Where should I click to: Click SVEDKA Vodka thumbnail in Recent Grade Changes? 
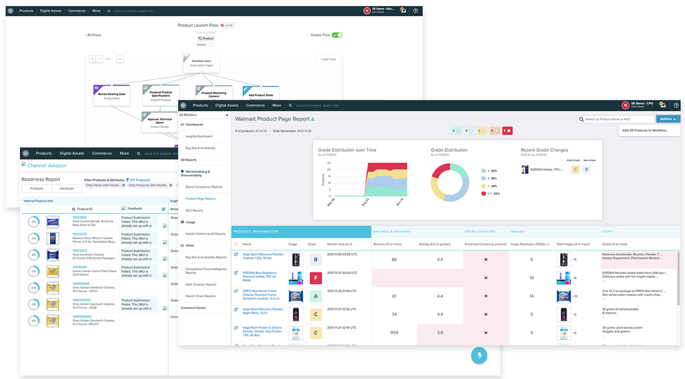coord(525,169)
